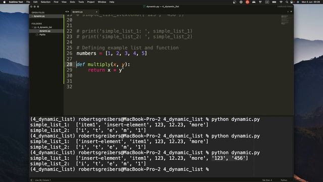Open the Project menu
Viewport: 323px width, 182px height.
click(91, 2)
